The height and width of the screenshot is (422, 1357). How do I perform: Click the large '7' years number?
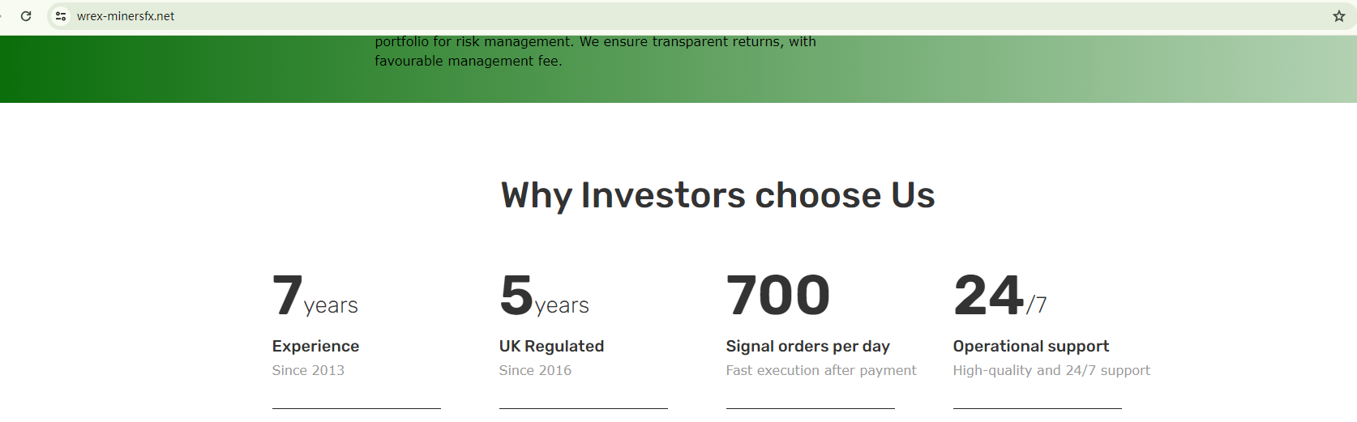[x=288, y=295]
